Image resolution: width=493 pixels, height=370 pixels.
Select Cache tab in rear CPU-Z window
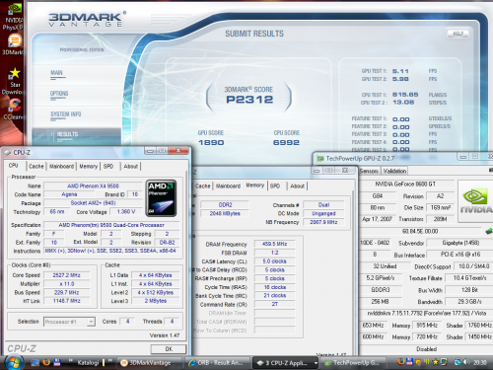point(203,186)
